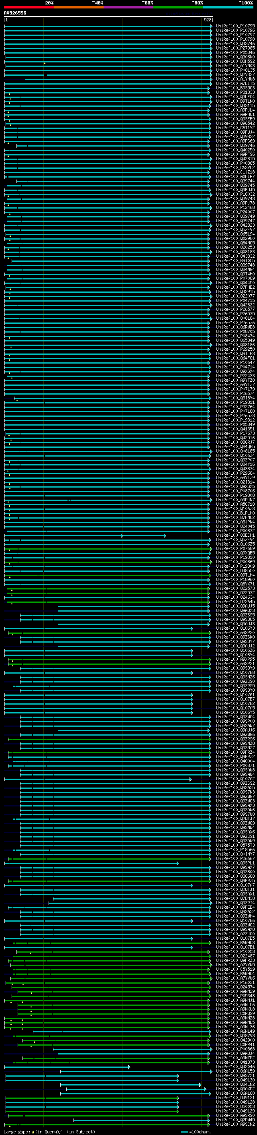
Task: Select hit label UniRef100_P18960
Action: click(x=235, y=579)
